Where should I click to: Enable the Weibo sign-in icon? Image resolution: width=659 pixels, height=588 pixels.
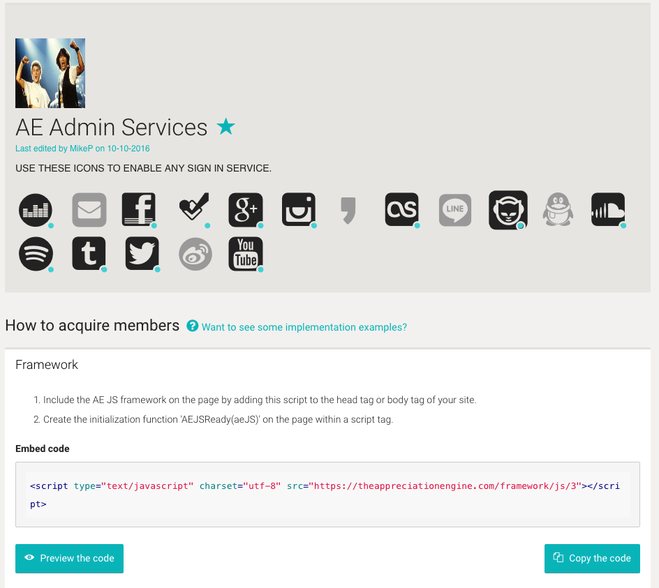(195, 254)
